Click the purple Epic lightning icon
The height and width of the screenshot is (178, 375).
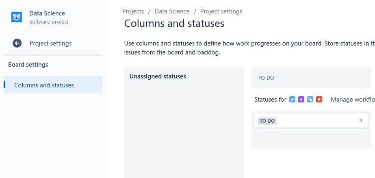pos(301,100)
